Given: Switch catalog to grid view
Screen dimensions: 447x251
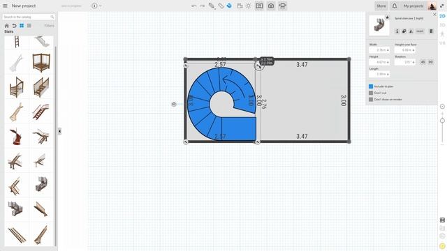Looking at the screenshot, I should pos(22,26).
